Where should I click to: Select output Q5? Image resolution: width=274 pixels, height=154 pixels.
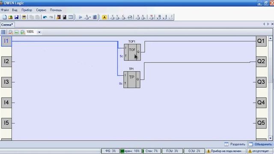point(261,123)
